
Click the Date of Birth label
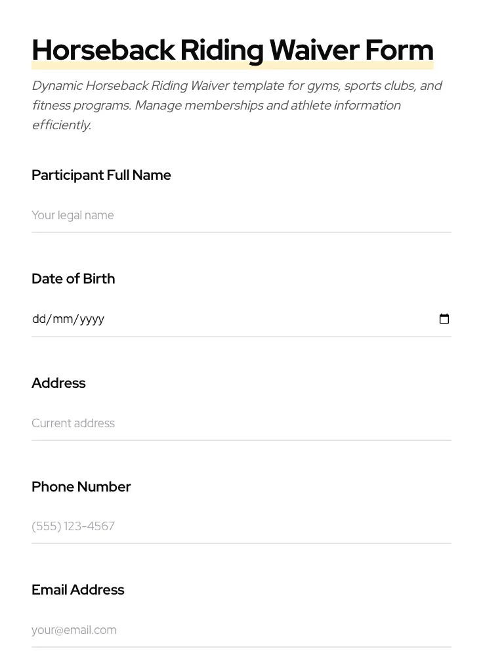(x=73, y=279)
